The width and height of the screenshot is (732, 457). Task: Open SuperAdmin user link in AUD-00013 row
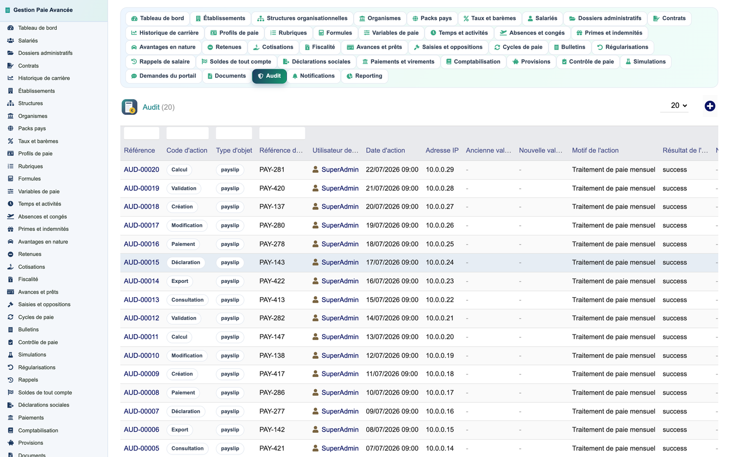(340, 300)
